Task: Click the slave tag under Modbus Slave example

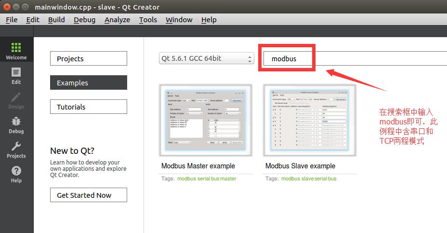Action: [307, 179]
